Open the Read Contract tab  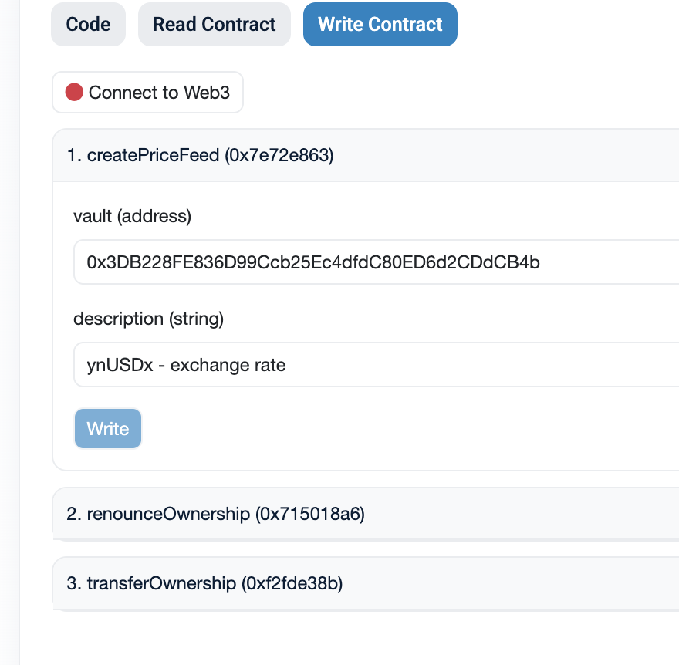point(214,25)
